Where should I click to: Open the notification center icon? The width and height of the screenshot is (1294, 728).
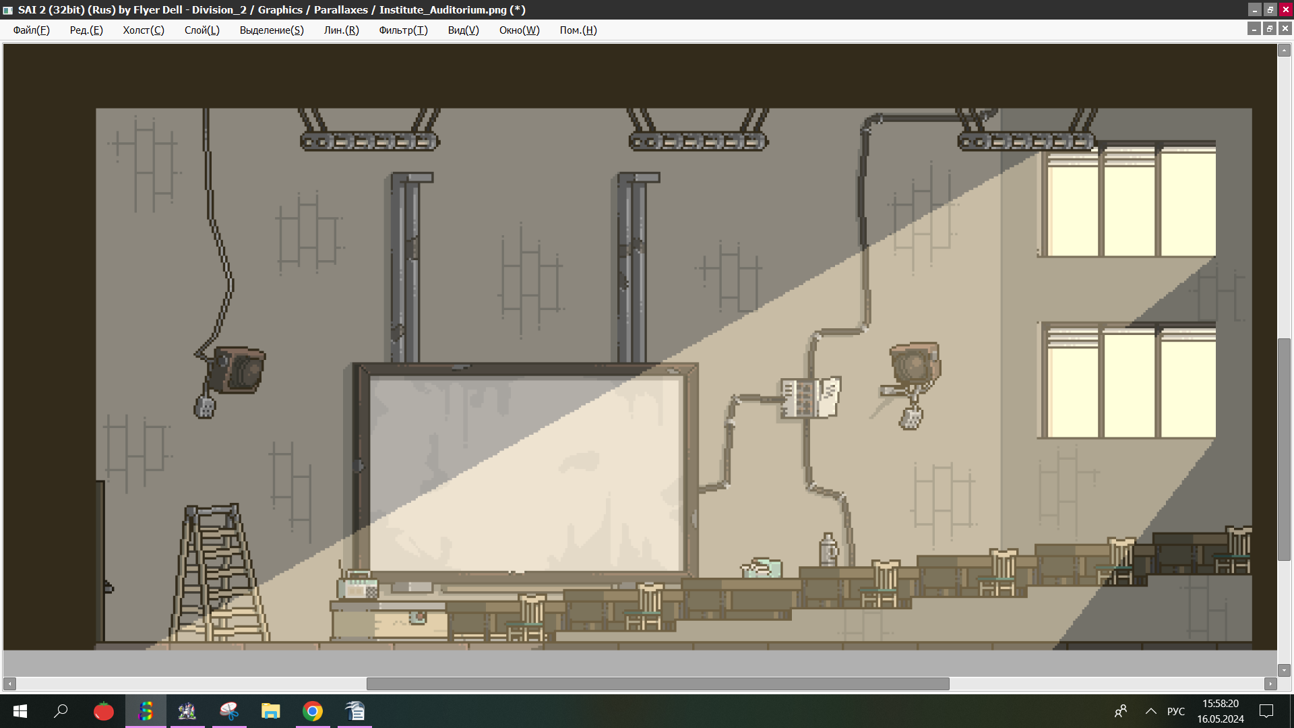point(1266,711)
